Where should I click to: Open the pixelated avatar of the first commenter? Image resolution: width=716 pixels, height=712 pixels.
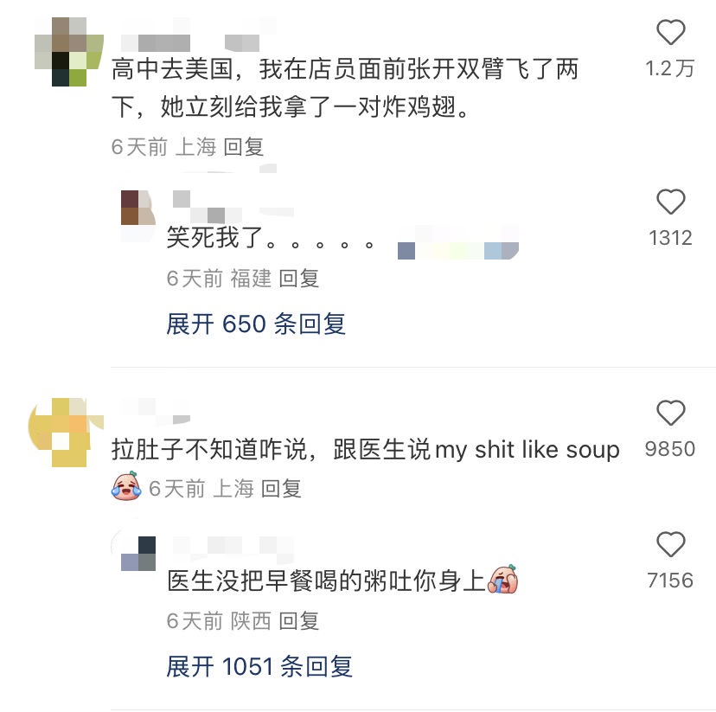pos(69,52)
